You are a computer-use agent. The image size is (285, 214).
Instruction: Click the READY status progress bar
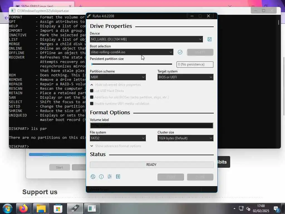(152, 165)
